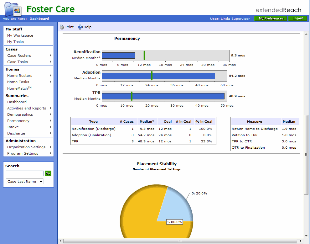Viewport: 310px width, 244px height.
Task: Expand the Case Tasks submenu arrow
Action: pyautogui.click(x=51, y=62)
